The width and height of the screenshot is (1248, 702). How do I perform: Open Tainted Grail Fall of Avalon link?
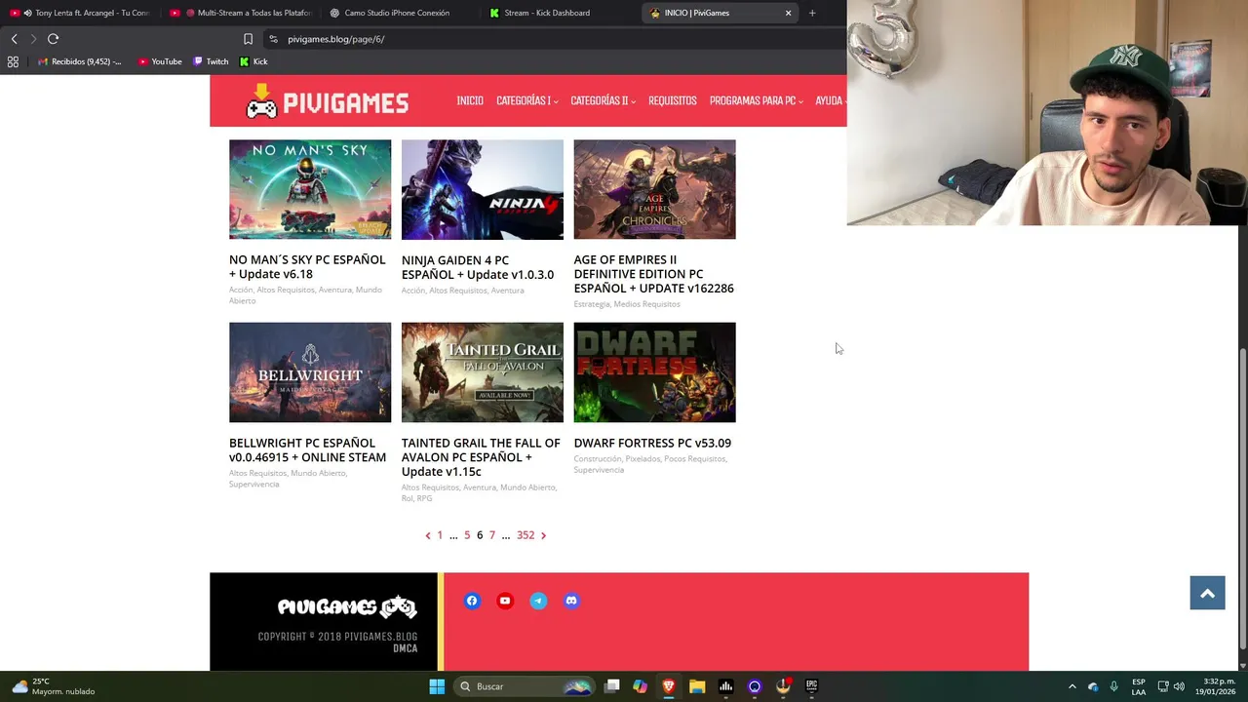point(481,456)
